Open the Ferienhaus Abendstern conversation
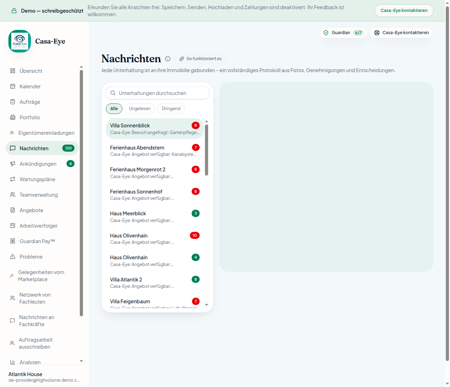The image size is (450, 387). (155, 151)
